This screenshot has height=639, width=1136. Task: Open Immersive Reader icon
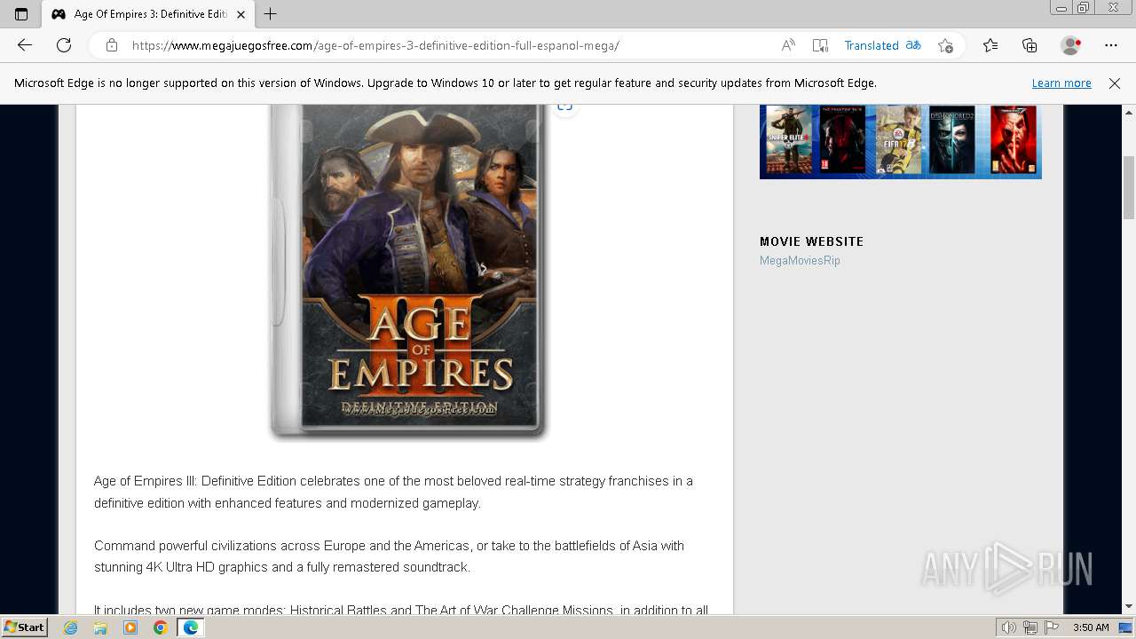820,45
